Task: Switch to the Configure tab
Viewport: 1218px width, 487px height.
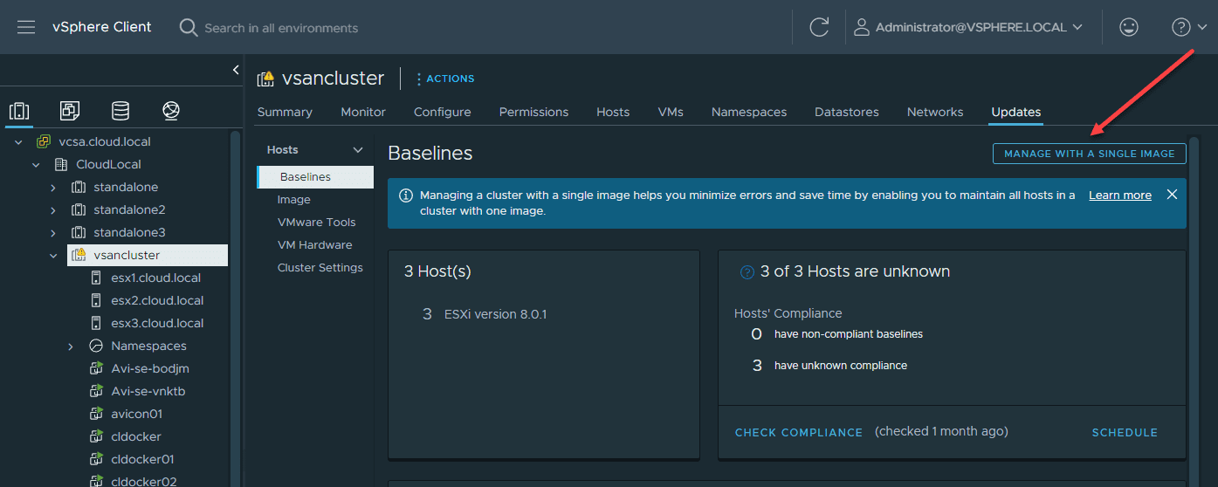Action: coord(442,112)
